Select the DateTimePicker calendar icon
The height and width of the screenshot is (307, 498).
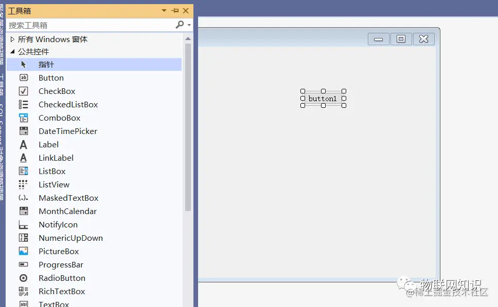(24, 131)
